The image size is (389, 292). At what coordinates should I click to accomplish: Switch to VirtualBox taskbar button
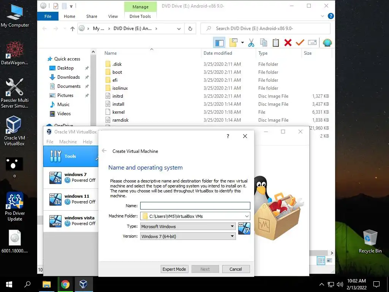coord(83,284)
